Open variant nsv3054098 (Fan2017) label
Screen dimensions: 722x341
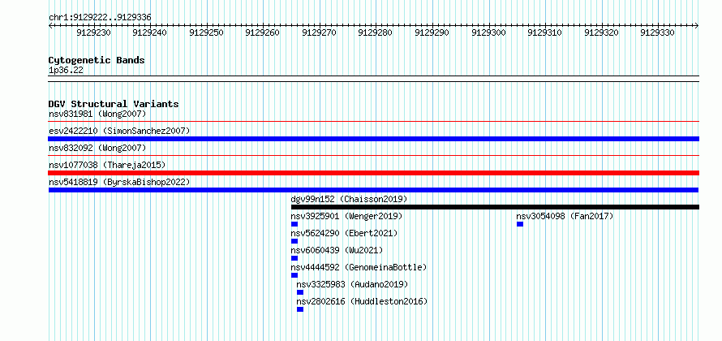pos(565,216)
